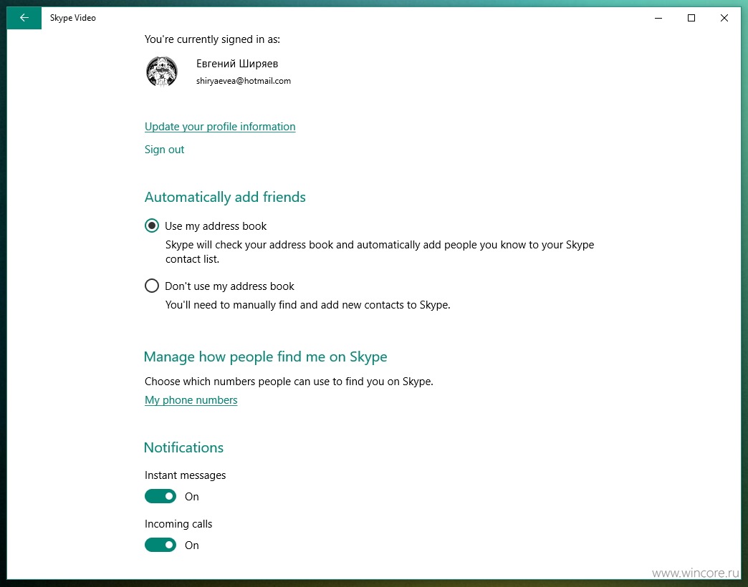748x587 pixels.
Task: Click 'You're currently signed in as:' text
Action: click(212, 39)
